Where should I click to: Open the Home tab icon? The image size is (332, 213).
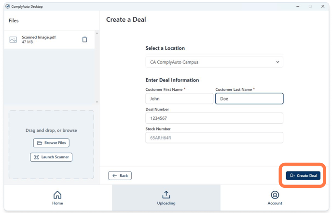[57, 195]
